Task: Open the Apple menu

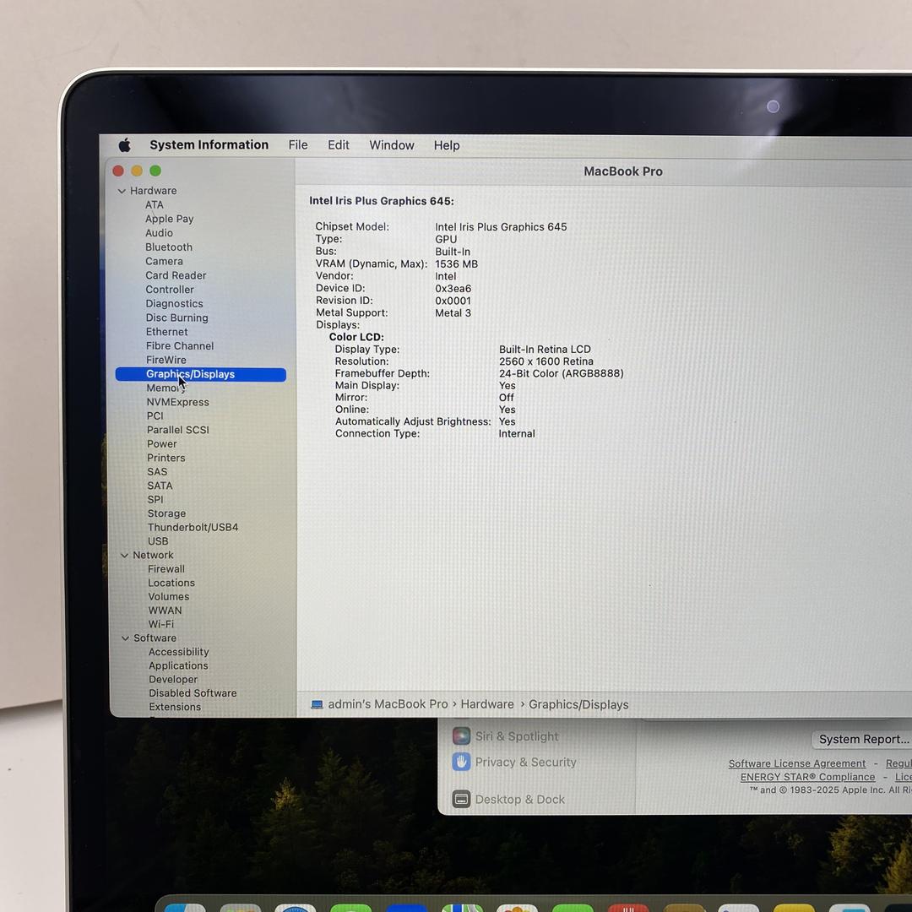Action: click(x=124, y=145)
